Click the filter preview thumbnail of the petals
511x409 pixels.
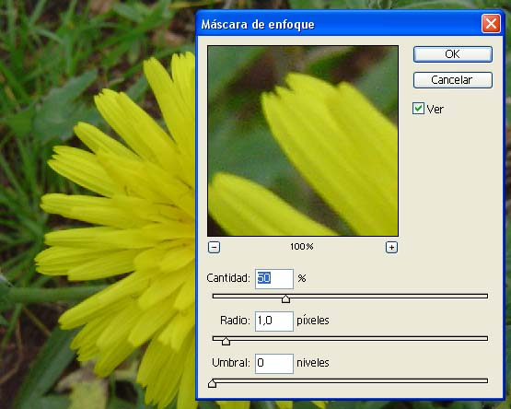tap(303, 141)
